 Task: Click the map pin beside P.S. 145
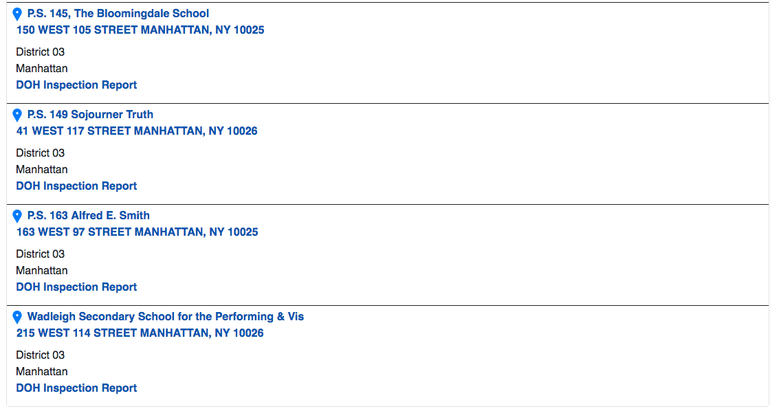tap(18, 14)
